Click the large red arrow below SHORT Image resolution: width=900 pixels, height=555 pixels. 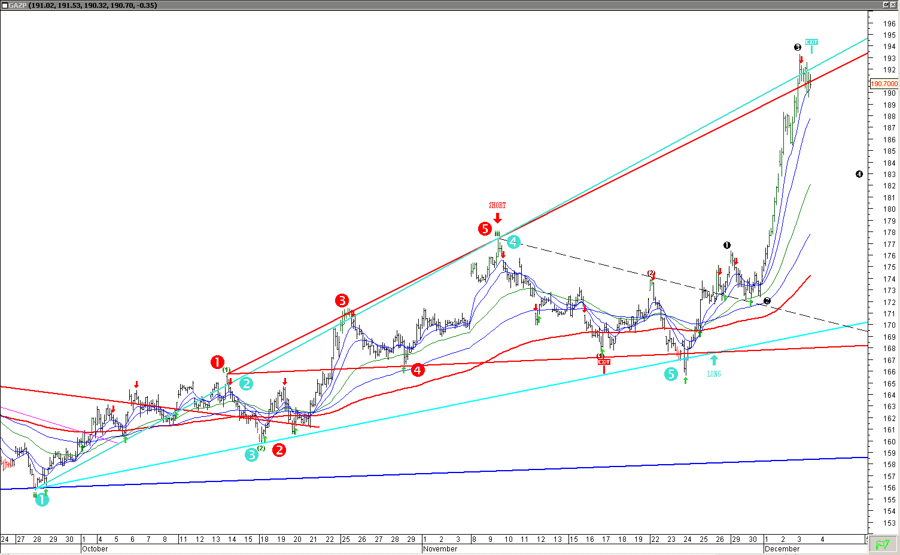click(x=497, y=218)
